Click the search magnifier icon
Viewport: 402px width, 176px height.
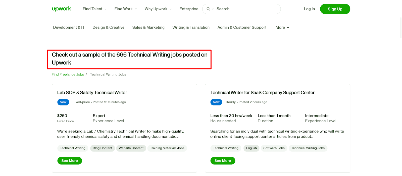208,9
